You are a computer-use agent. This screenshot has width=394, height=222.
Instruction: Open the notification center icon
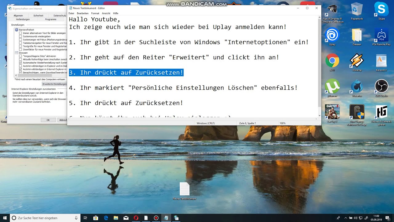point(388,218)
